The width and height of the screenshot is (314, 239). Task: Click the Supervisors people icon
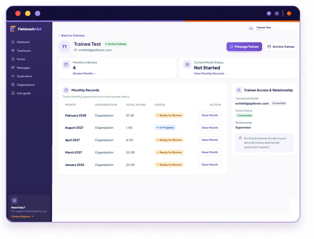pyautogui.click(x=13, y=76)
